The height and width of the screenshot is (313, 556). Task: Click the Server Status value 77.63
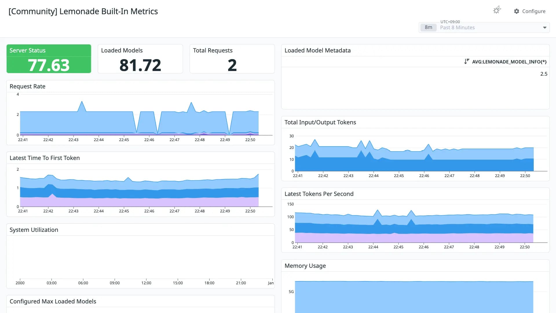click(49, 65)
